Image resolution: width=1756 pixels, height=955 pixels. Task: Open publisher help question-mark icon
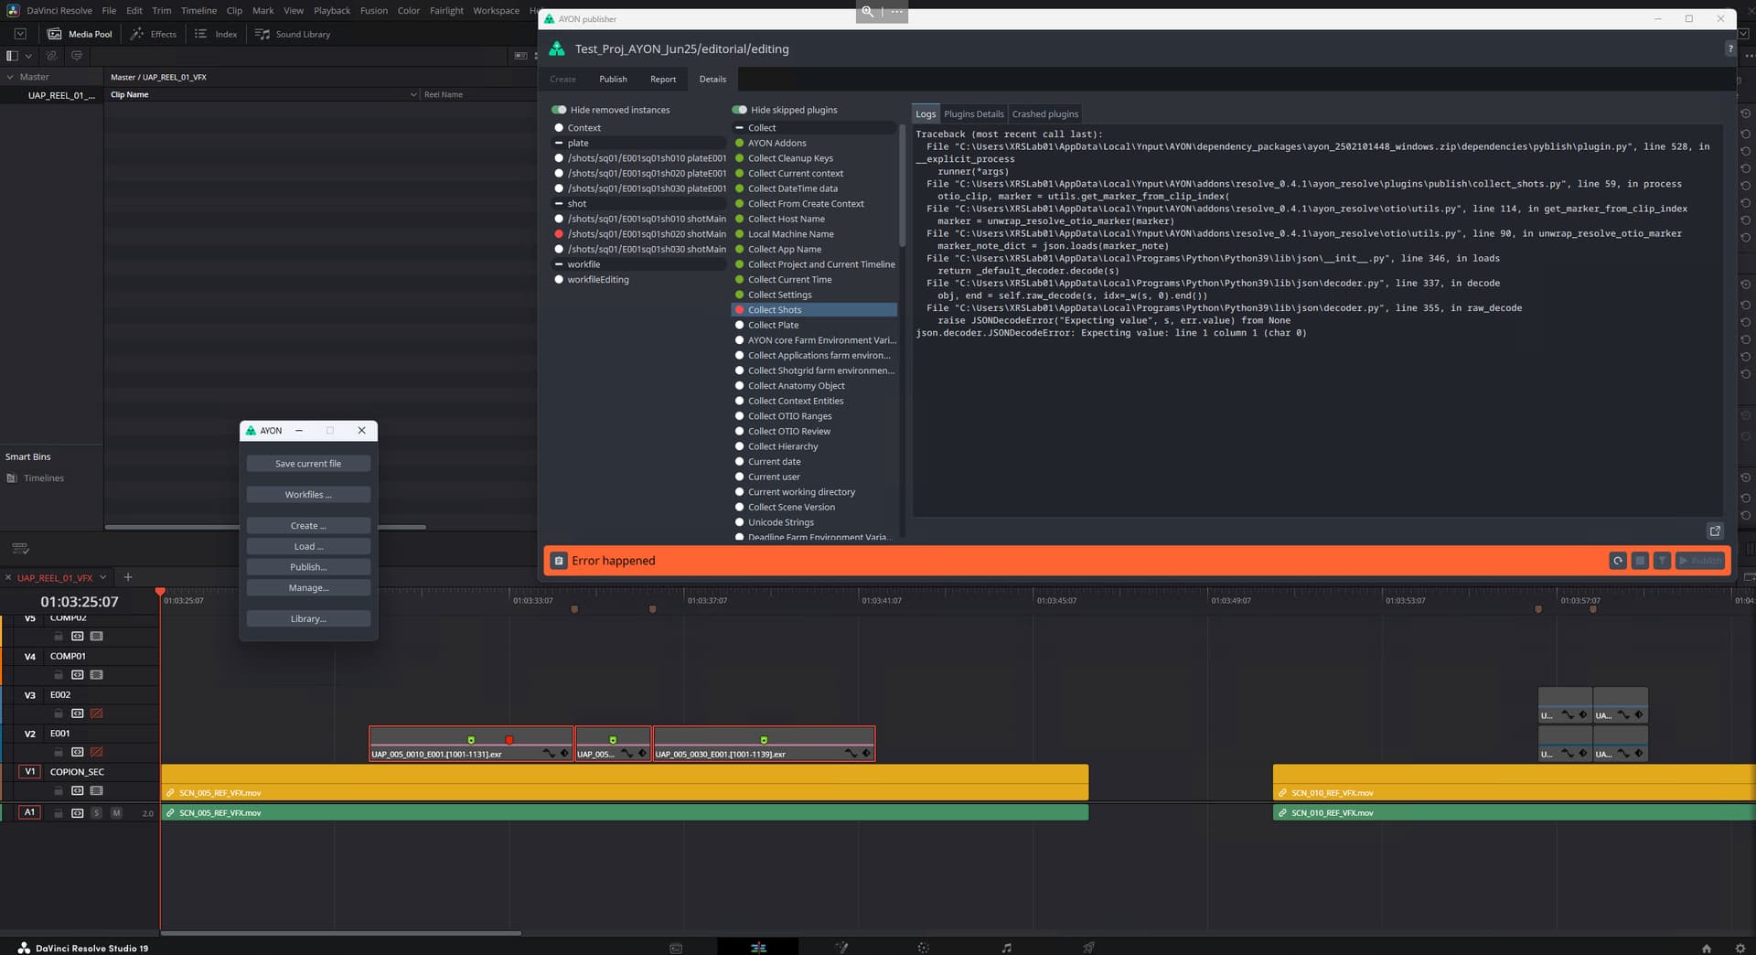pyautogui.click(x=1729, y=48)
